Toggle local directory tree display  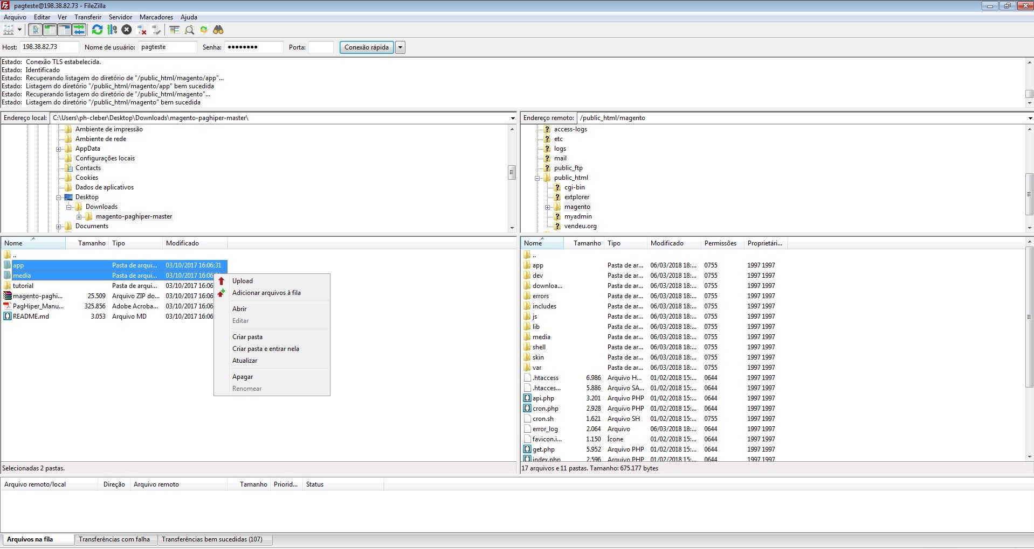click(x=50, y=30)
